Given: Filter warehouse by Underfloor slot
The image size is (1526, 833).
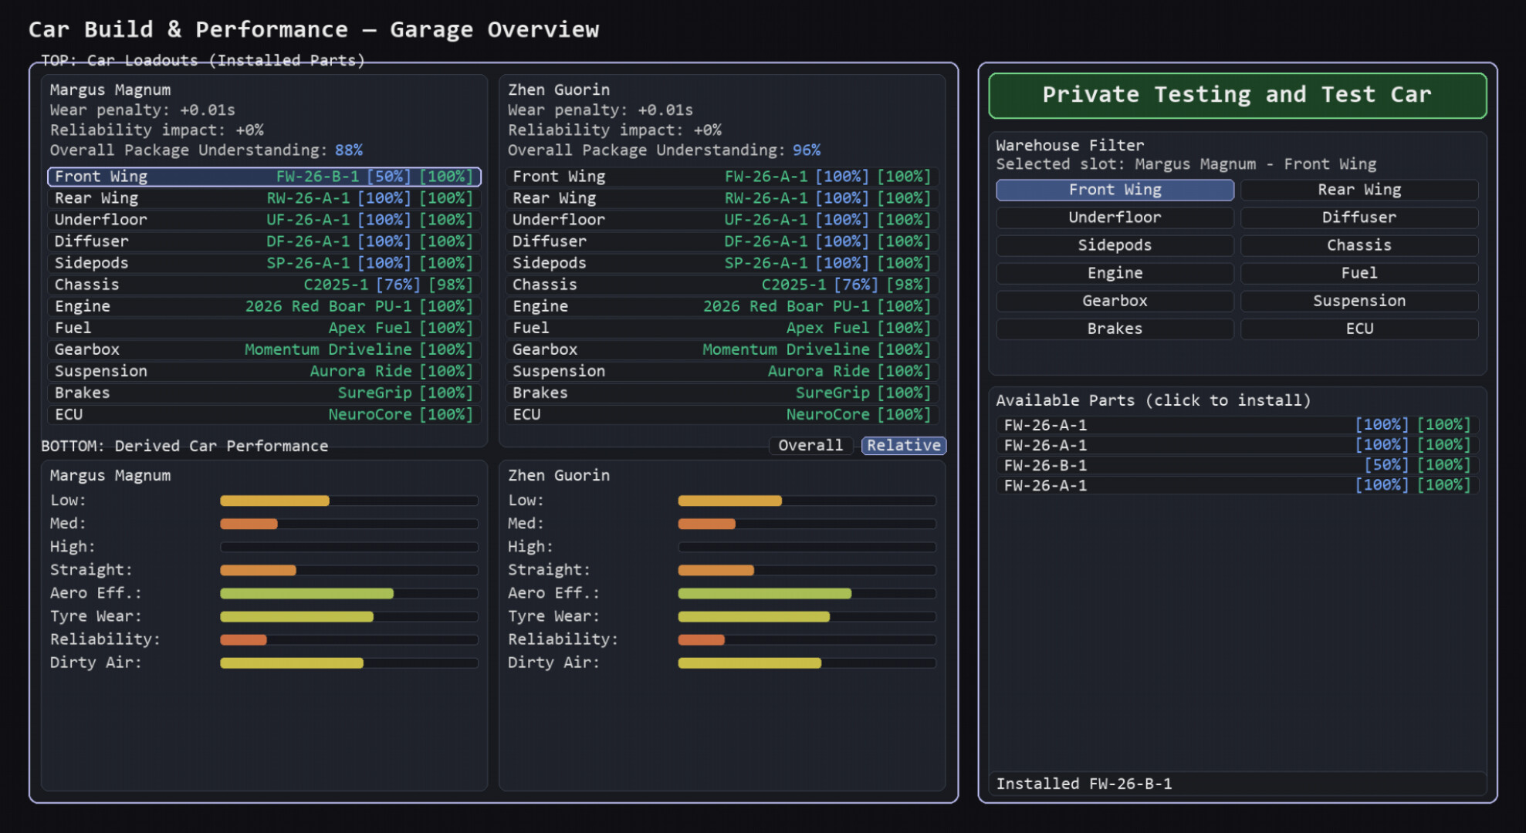Looking at the screenshot, I should 1114,217.
